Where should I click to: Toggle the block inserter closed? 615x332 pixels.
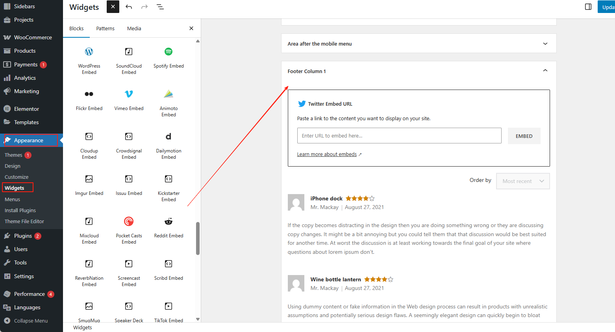[113, 7]
